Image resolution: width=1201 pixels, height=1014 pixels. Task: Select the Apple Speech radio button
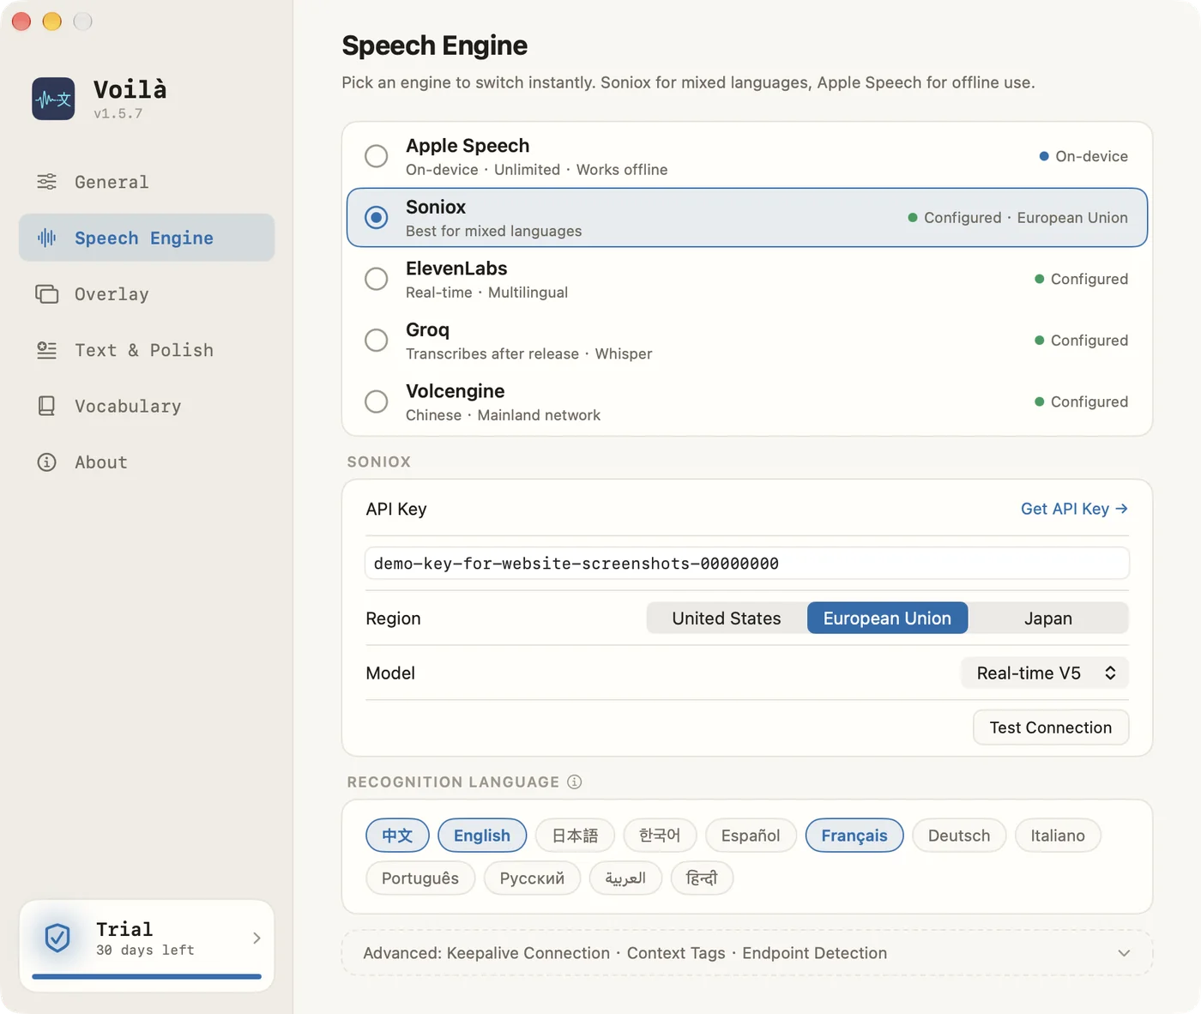click(x=376, y=156)
